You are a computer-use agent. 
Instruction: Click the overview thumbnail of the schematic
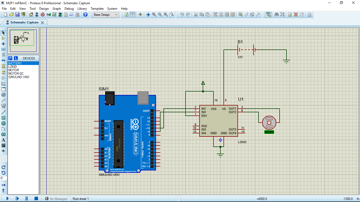coord(23,41)
